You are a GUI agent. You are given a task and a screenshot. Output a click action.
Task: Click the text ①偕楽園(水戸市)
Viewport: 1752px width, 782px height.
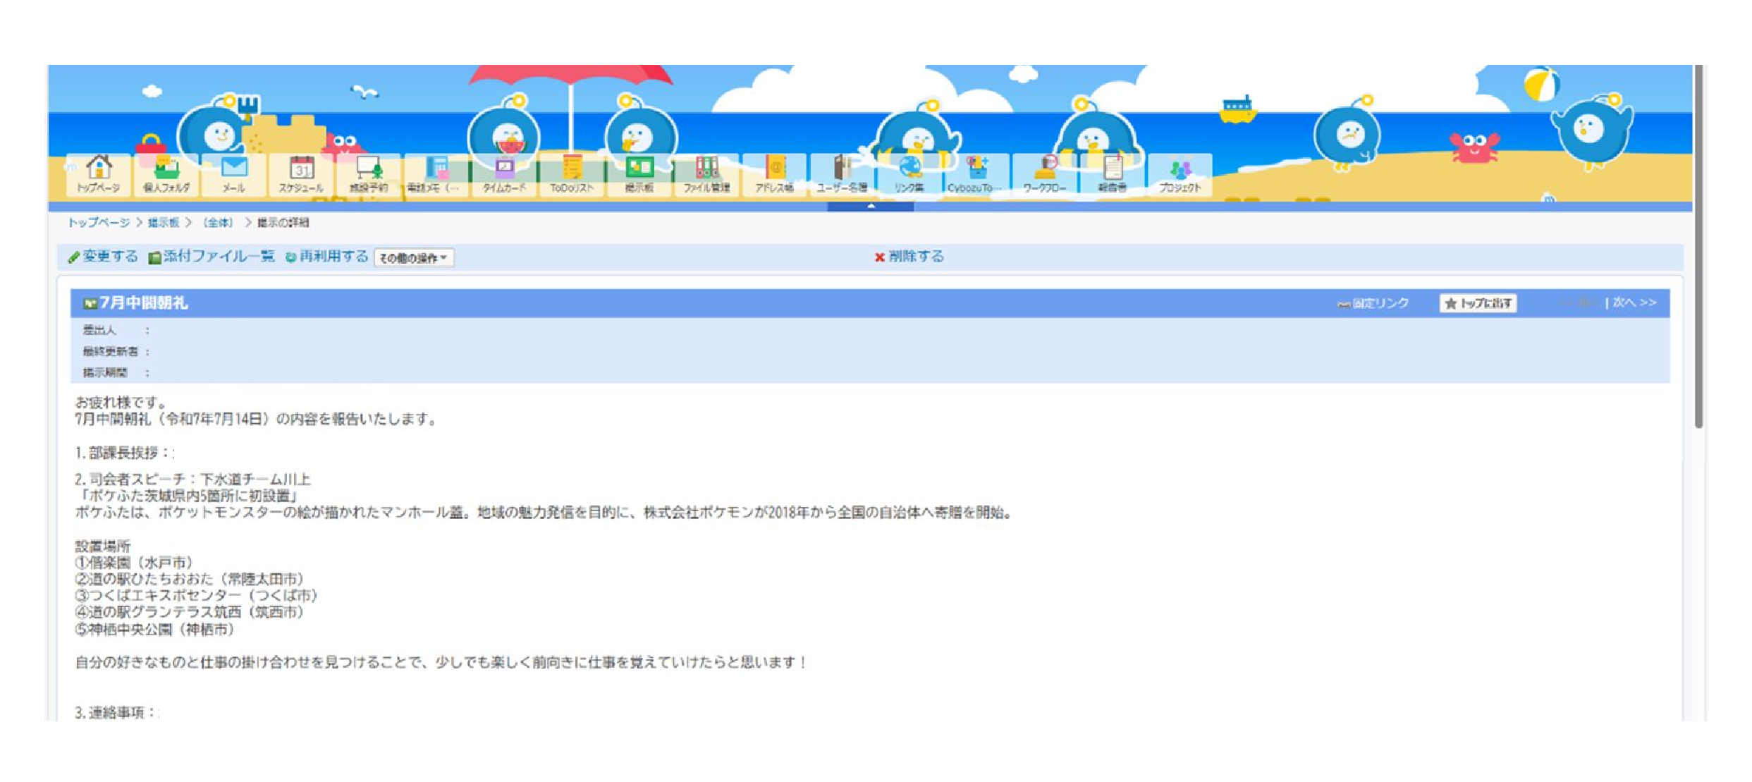pos(134,563)
